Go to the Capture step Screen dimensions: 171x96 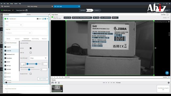pos(83,10)
